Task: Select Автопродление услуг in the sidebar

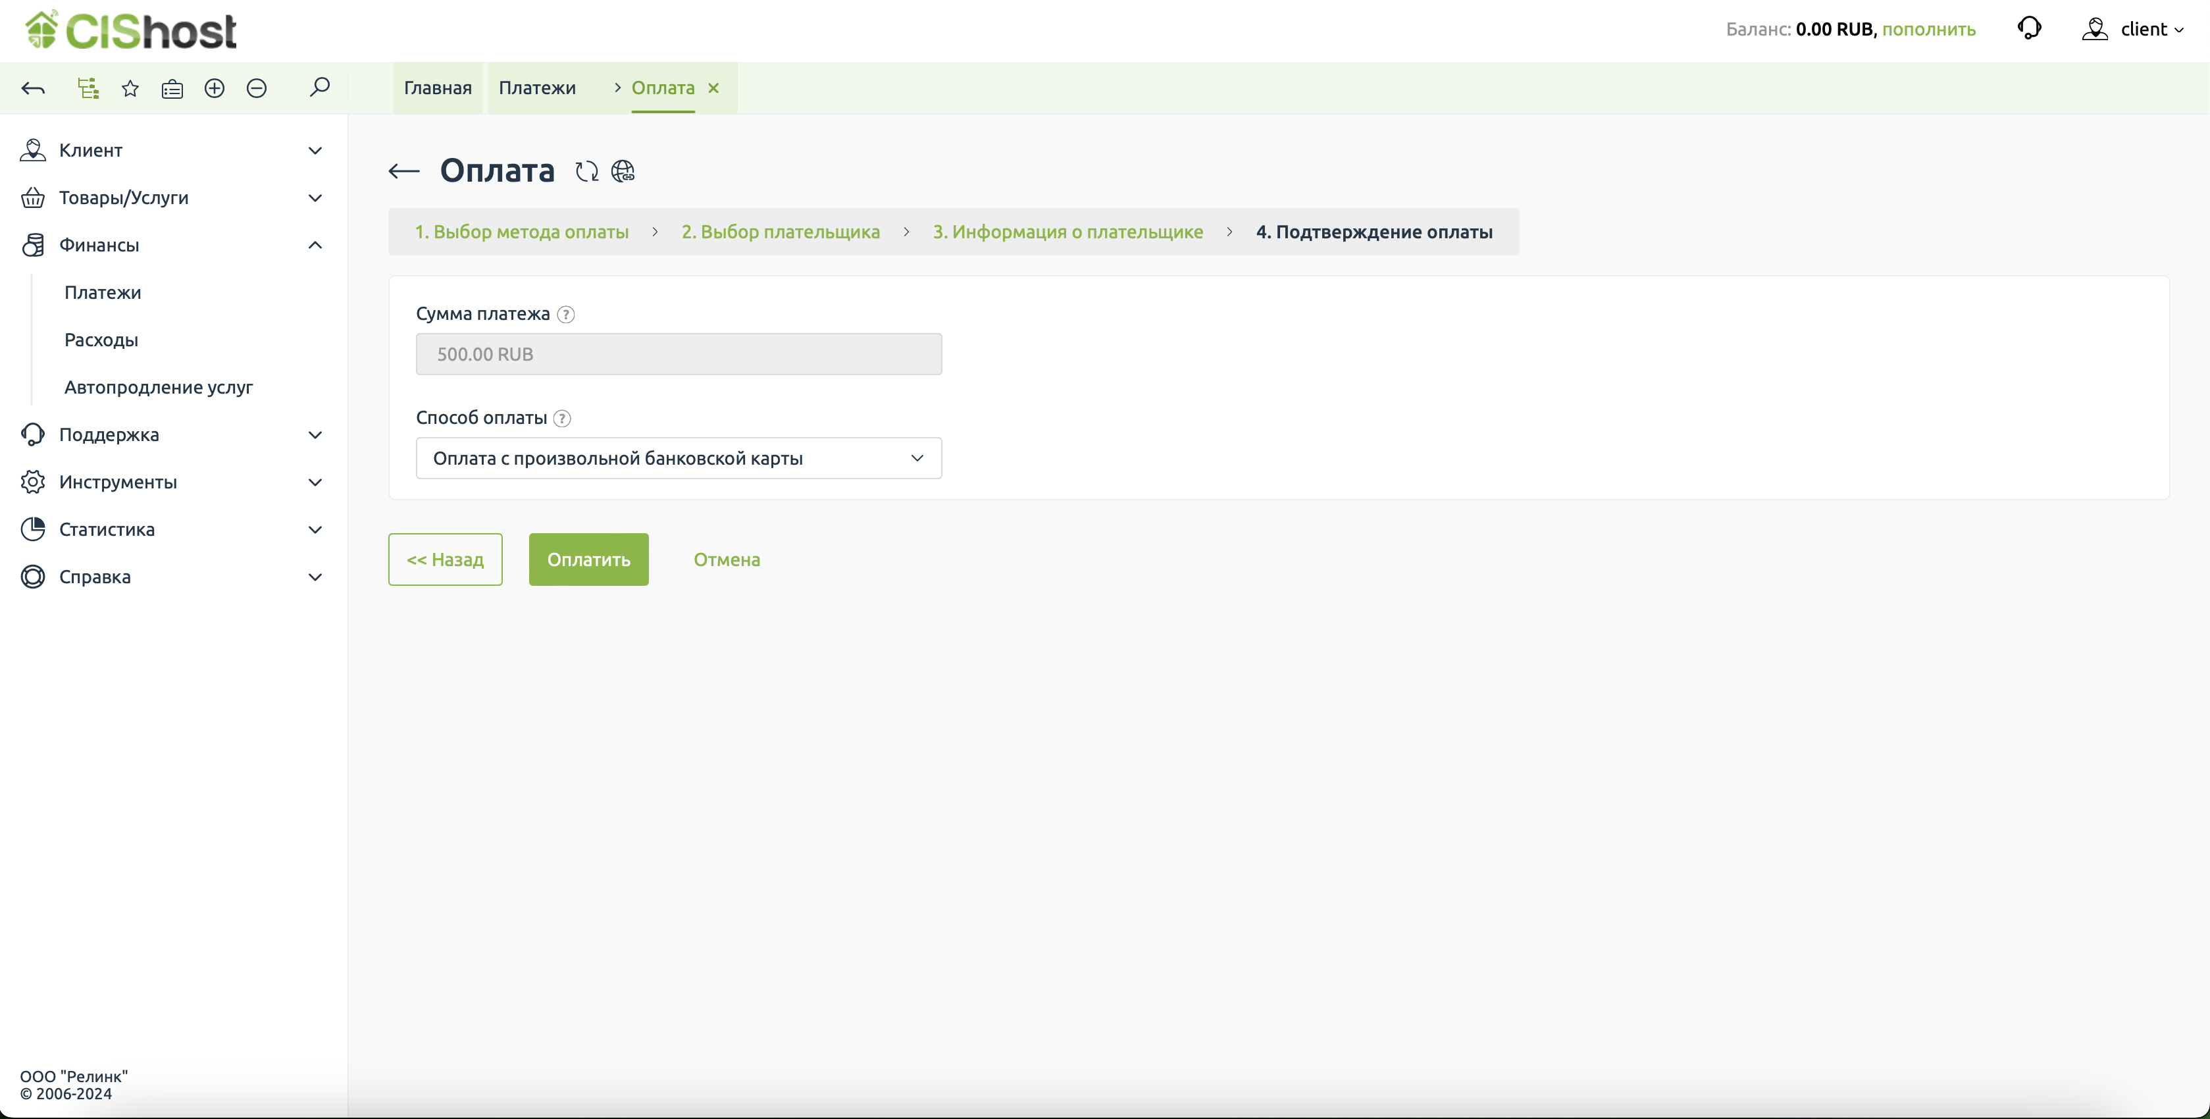Action: (x=159, y=387)
